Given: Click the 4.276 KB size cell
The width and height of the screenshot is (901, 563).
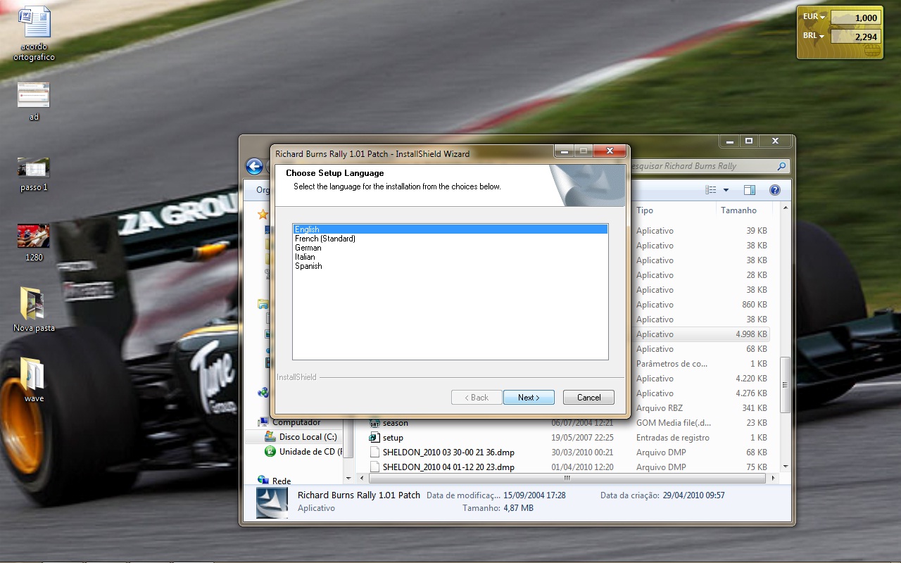Looking at the screenshot, I should 751,393.
